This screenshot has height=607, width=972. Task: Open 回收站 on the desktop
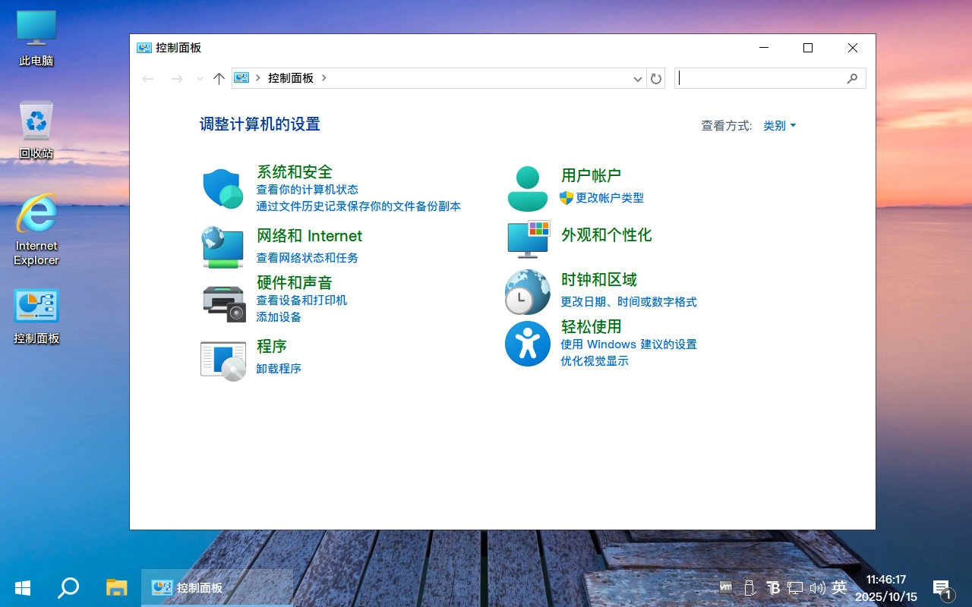pos(35,129)
